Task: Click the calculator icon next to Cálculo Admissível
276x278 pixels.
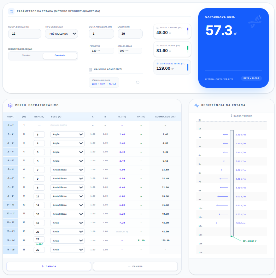Action: tap(90, 69)
